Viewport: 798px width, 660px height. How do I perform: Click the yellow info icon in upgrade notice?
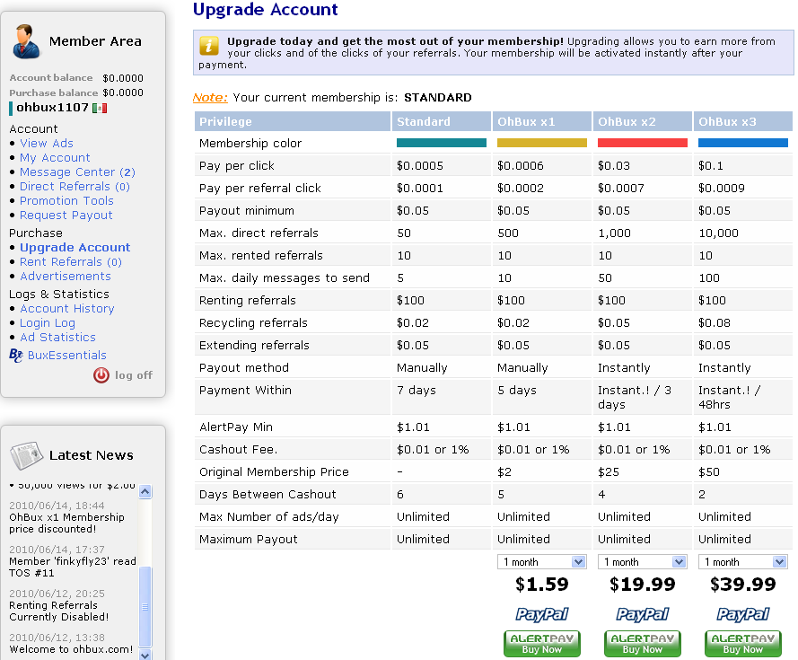[x=208, y=46]
